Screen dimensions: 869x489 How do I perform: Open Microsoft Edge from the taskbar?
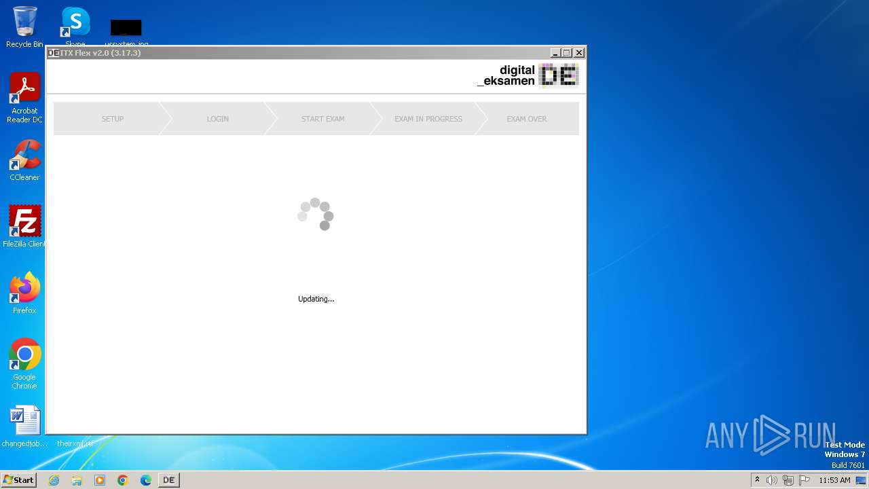pos(146,480)
